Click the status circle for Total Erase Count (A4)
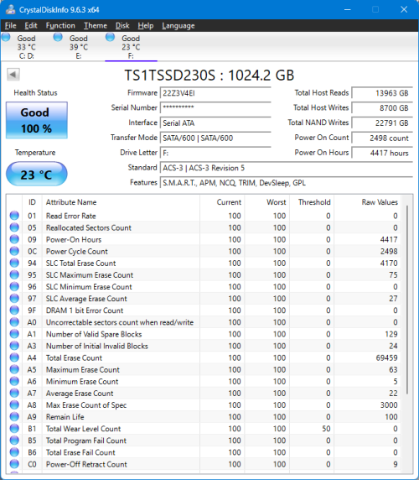 (14, 357)
